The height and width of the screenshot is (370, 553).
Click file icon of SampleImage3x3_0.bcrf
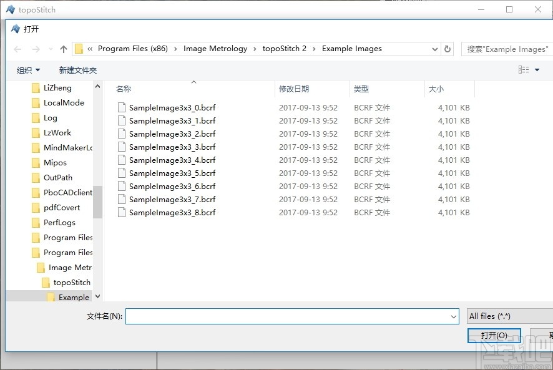pos(122,107)
